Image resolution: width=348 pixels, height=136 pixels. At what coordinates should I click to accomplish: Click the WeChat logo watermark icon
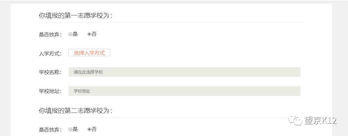295,121
